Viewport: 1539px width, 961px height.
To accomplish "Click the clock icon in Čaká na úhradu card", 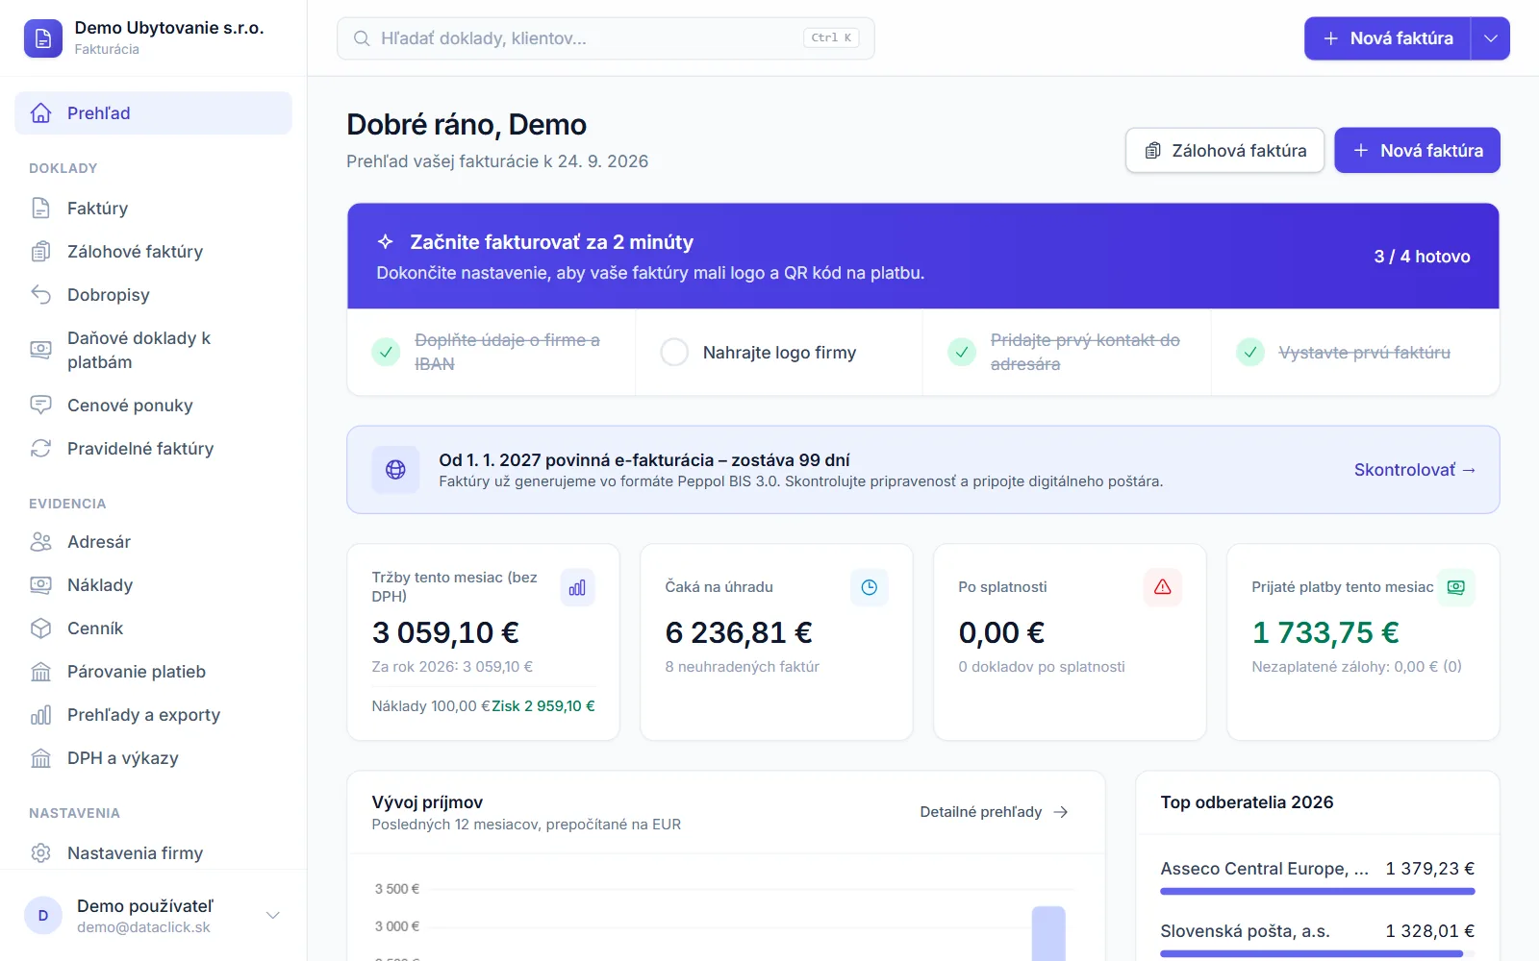I will [x=870, y=587].
